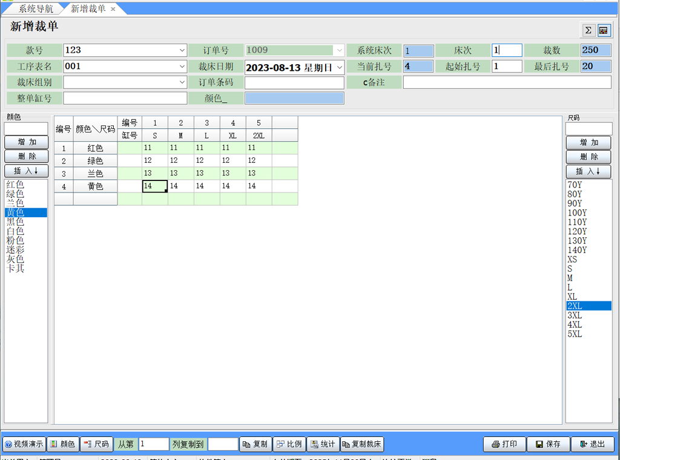Close the 新增裁单 tab
Screen dimensions: 678x460
(113, 9)
